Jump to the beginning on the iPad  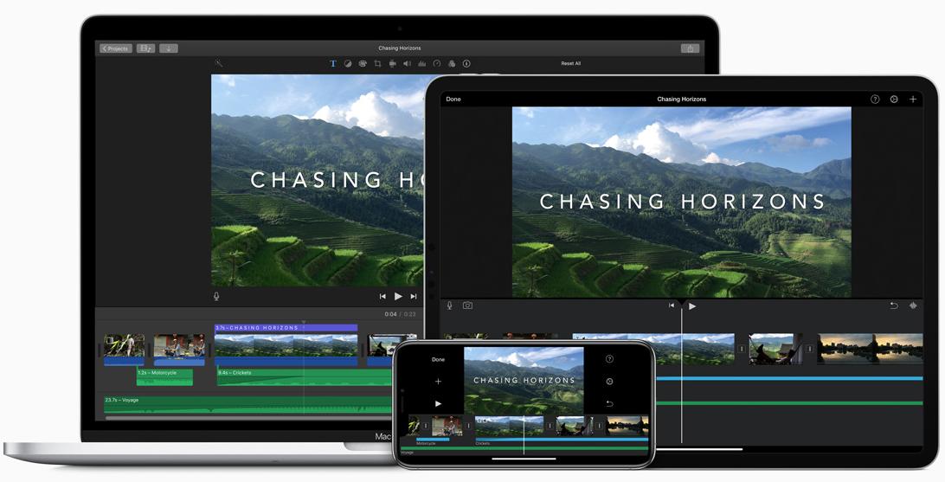click(x=672, y=305)
